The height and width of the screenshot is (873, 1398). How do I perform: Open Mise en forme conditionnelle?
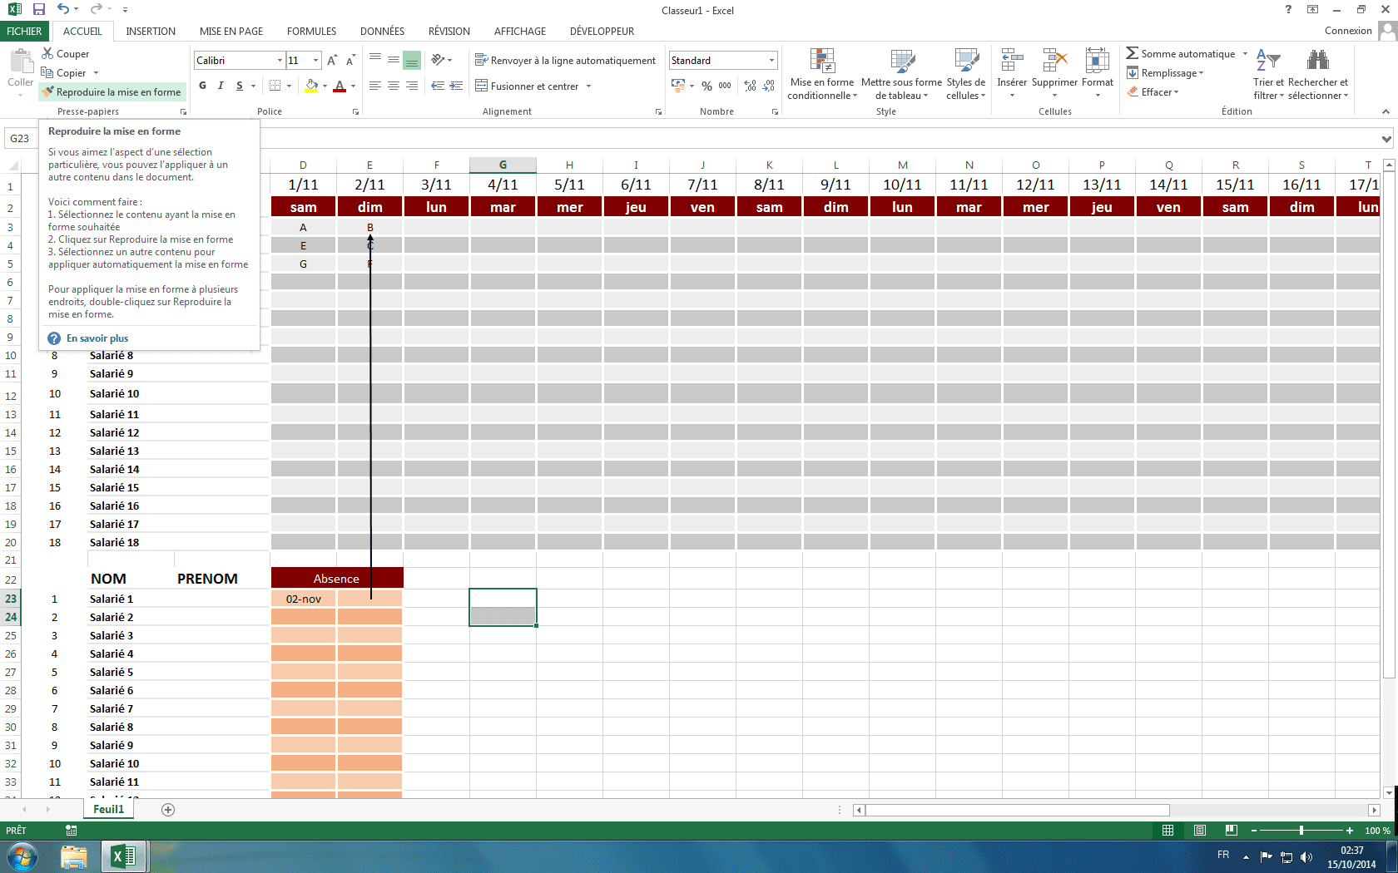tap(821, 74)
